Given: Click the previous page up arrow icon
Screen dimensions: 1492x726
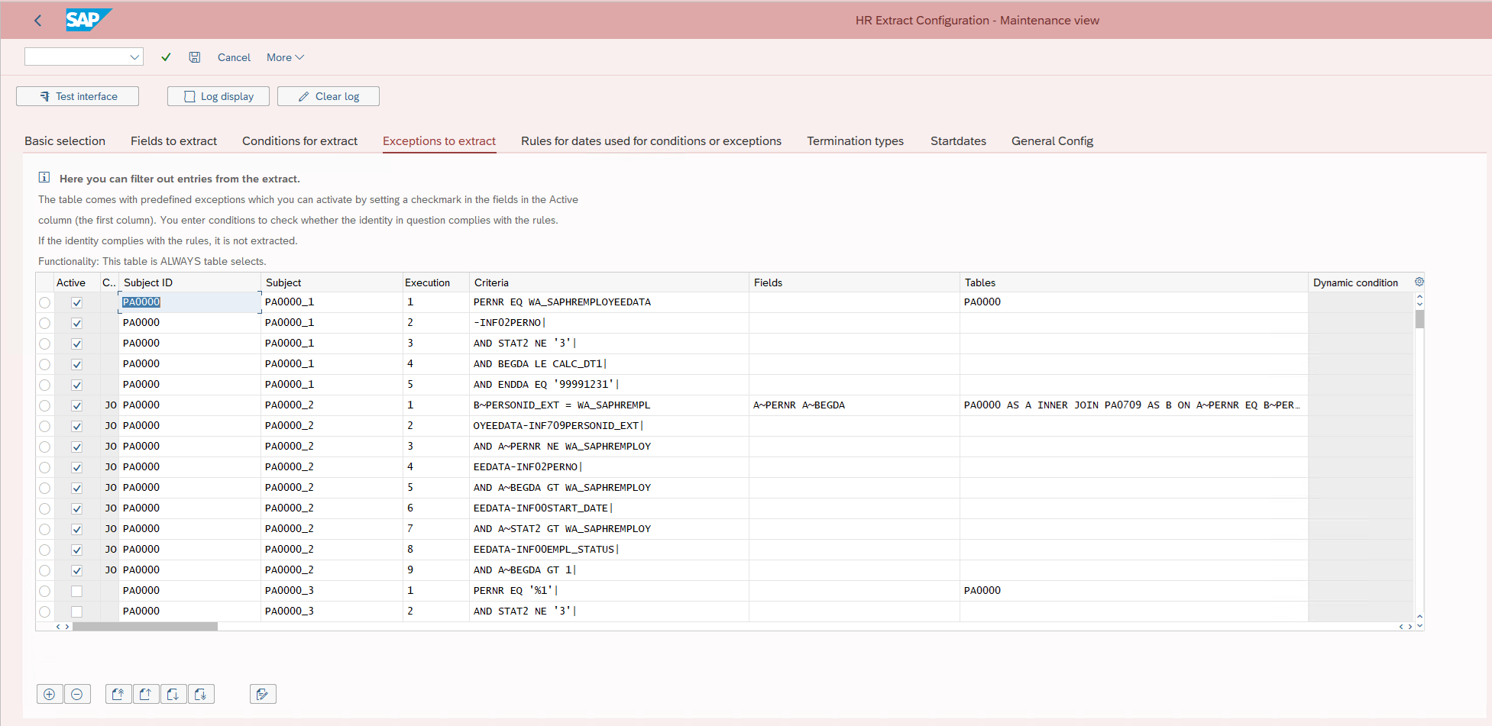Looking at the screenshot, I should click(146, 694).
